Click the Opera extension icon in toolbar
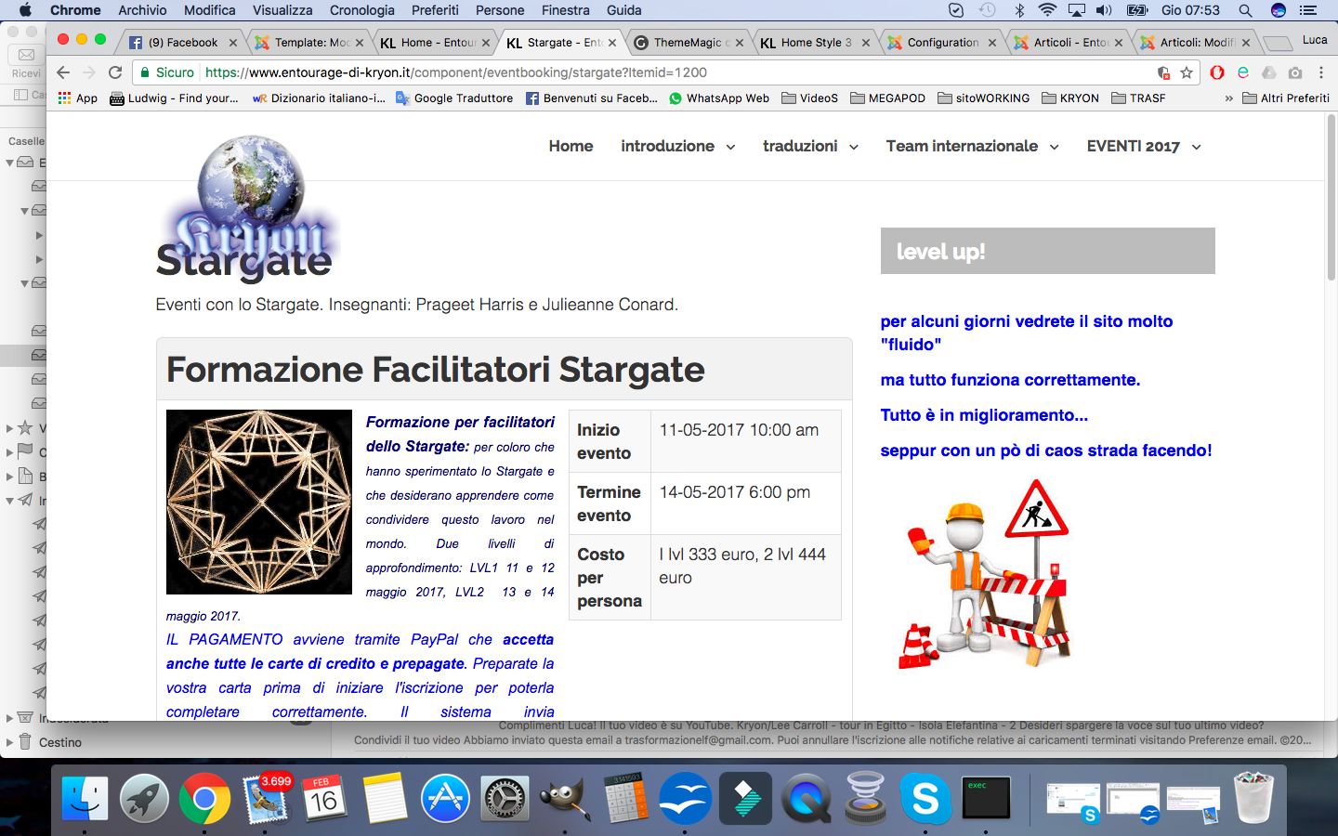 click(1217, 72)
